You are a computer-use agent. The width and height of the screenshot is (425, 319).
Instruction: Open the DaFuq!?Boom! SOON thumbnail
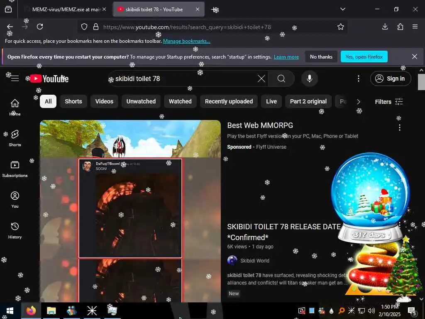coord(130,208)
